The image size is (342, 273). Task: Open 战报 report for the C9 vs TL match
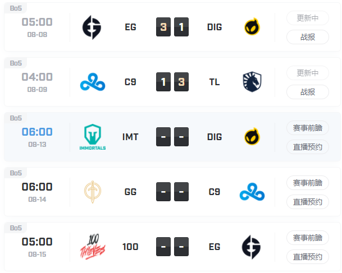point(308,92)
